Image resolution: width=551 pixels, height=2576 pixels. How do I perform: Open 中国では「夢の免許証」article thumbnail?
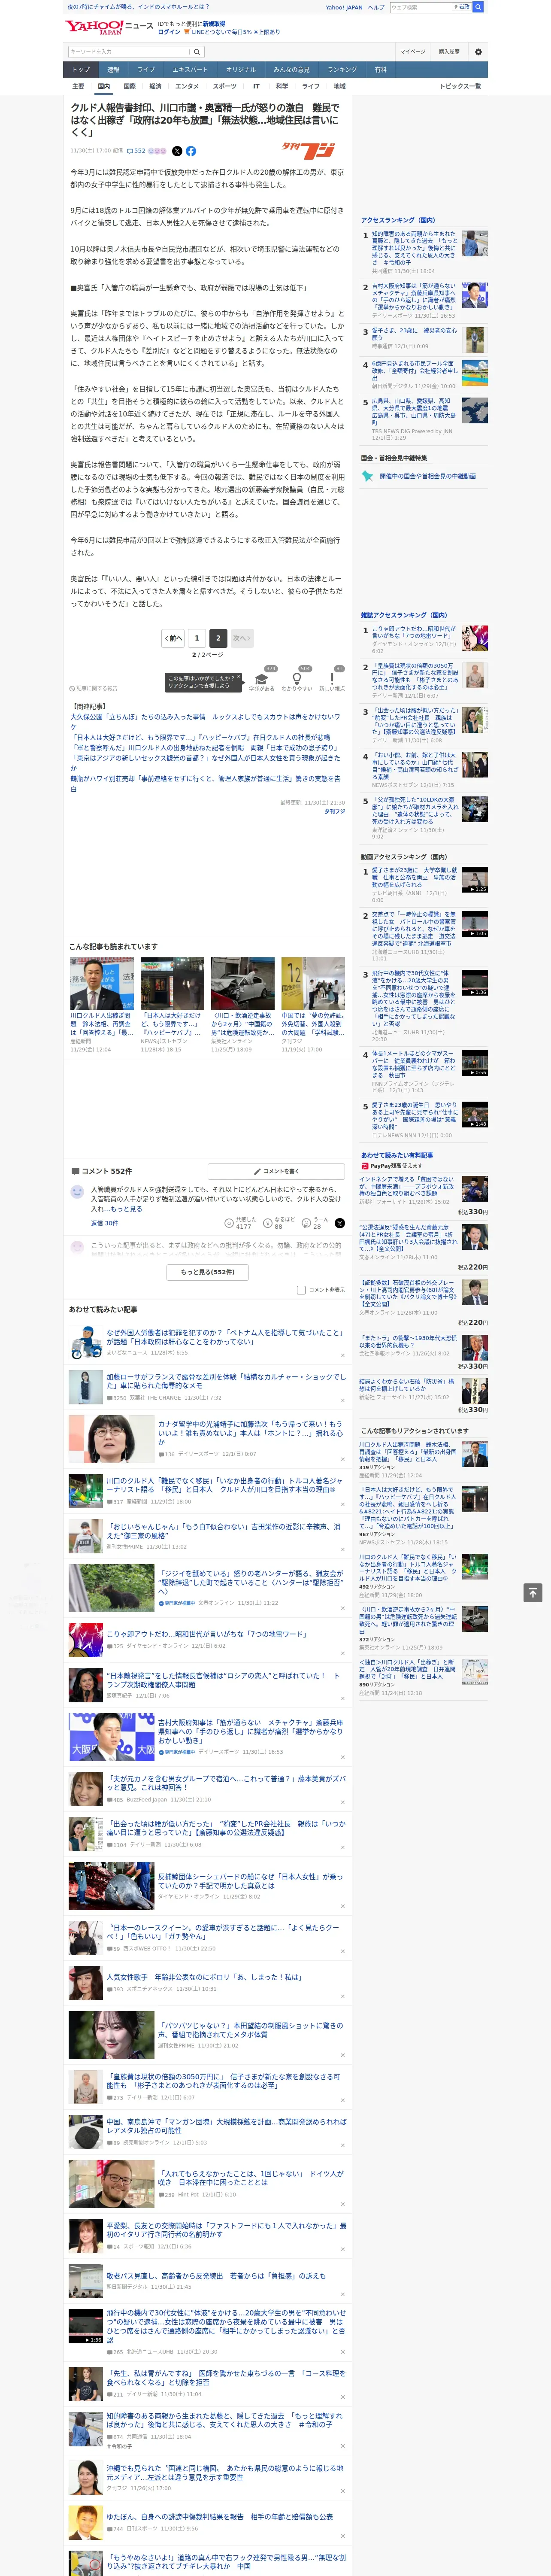[x=313, y=983]
